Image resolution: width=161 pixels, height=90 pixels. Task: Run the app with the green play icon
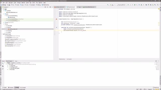point(128,5)
